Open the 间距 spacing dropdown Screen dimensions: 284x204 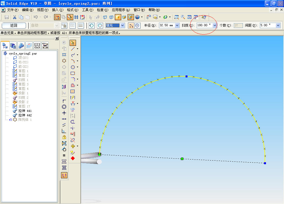click(278, 25)
